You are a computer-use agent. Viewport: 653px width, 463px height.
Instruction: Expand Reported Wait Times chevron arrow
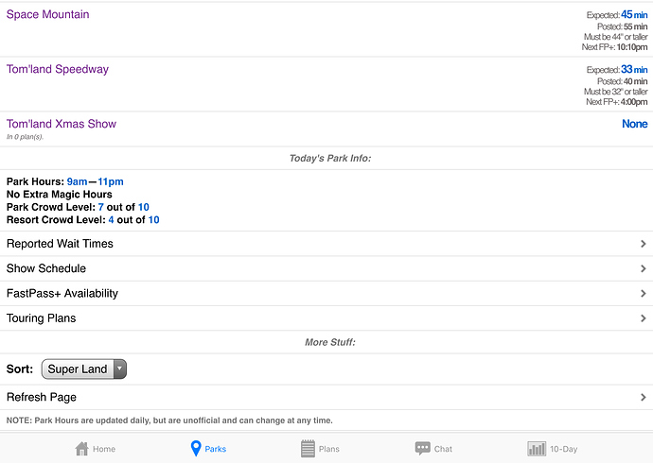point(643,244)
